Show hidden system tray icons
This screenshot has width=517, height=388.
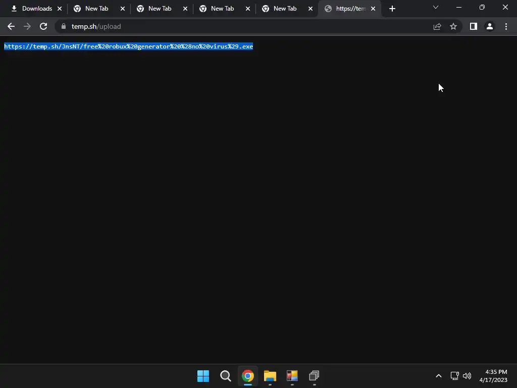(x=439, y=376)
